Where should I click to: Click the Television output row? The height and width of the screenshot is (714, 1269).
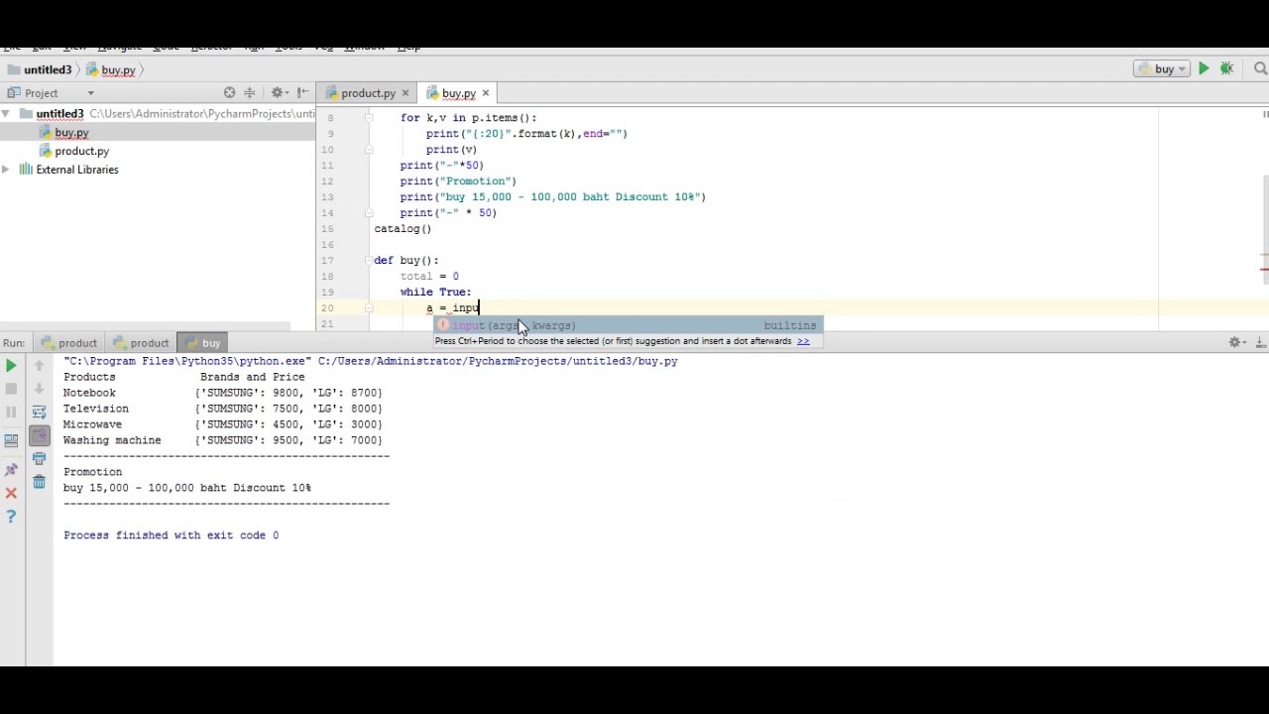tap(223, 409)
